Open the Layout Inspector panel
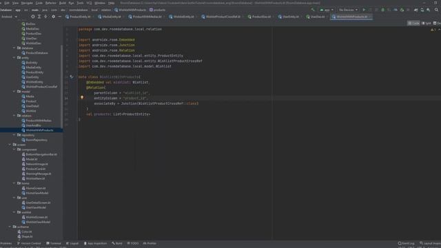 430,243
